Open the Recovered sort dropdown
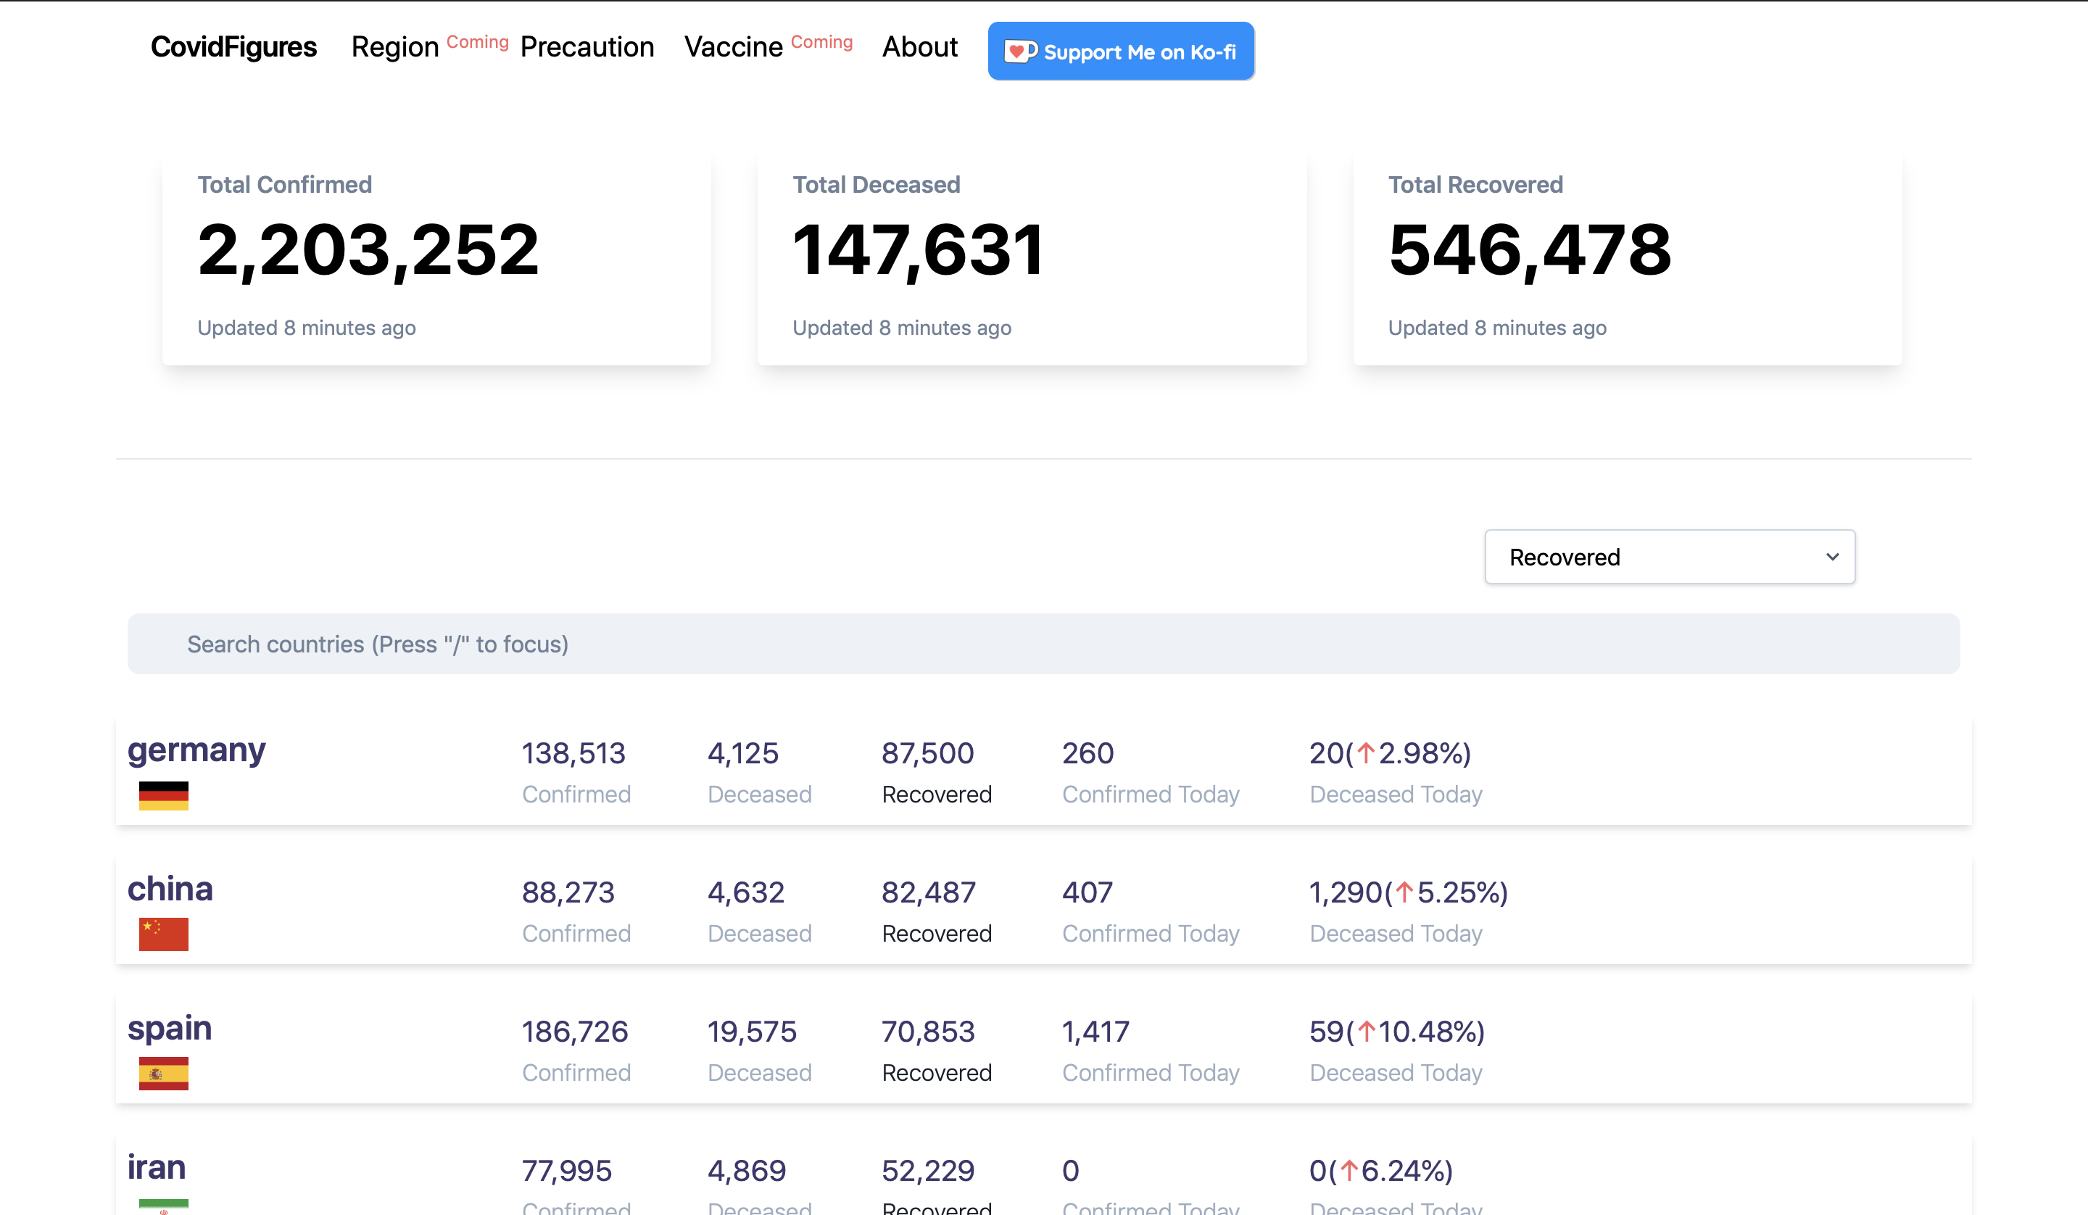This screenshot has height=1215, width=2088. click(1668, 557)
